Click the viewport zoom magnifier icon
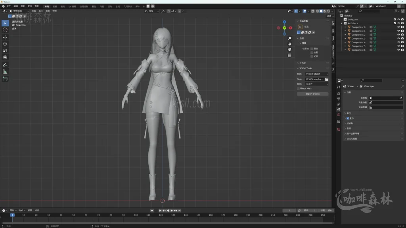This screenshot has width=406, height=228. pyautogui.click(x=289, y=38)
